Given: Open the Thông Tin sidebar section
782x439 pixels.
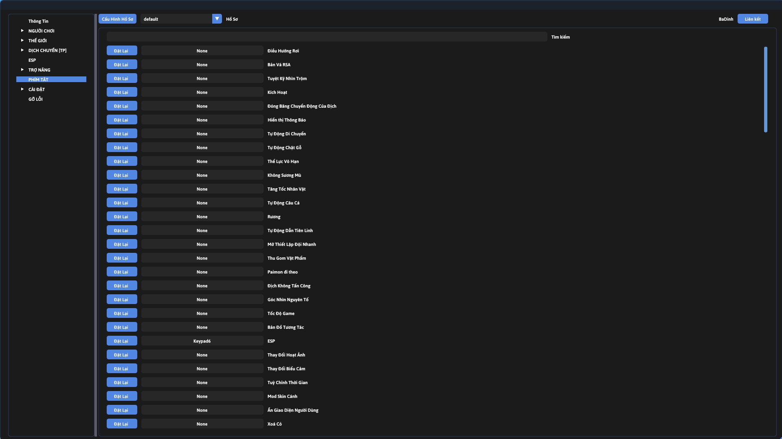Looking at the screenshot, I should (x=38, y=21).
